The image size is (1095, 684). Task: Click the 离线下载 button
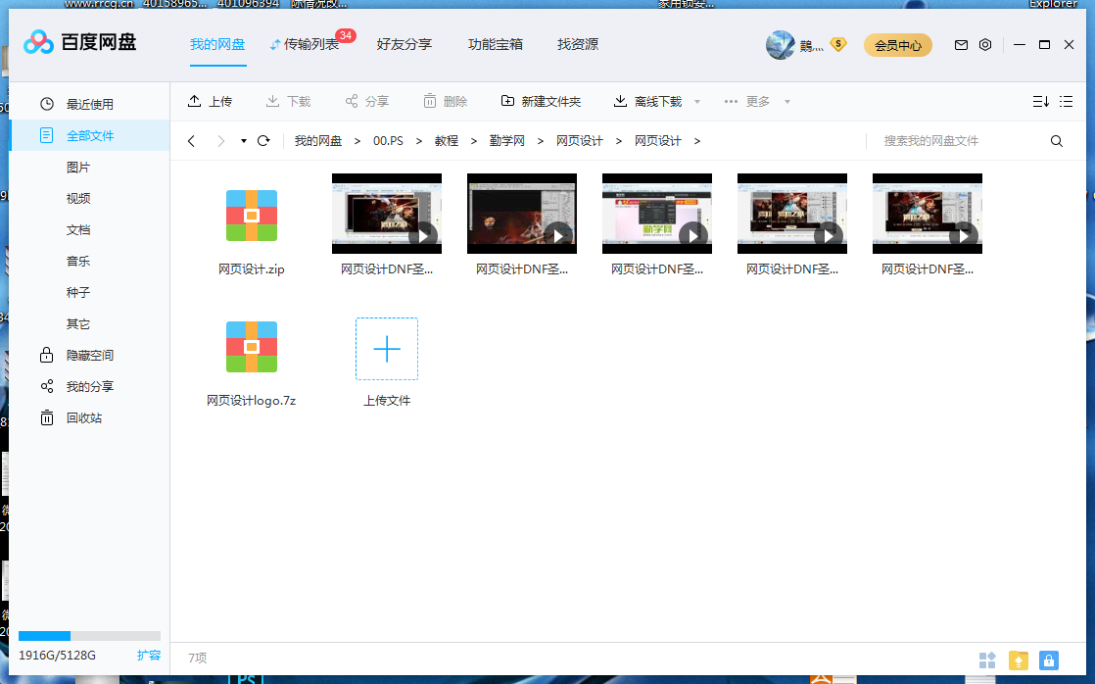647,101
